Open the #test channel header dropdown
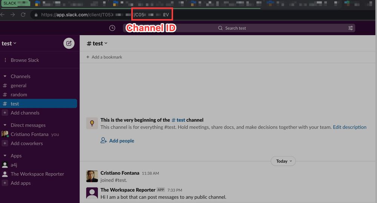 click(97, 43)
